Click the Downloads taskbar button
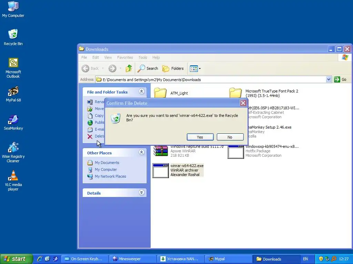 click(276, 259)
